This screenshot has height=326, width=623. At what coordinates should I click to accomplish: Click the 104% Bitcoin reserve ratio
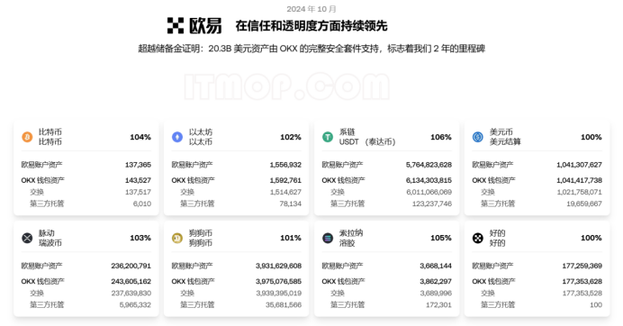[x=140, y=137]
